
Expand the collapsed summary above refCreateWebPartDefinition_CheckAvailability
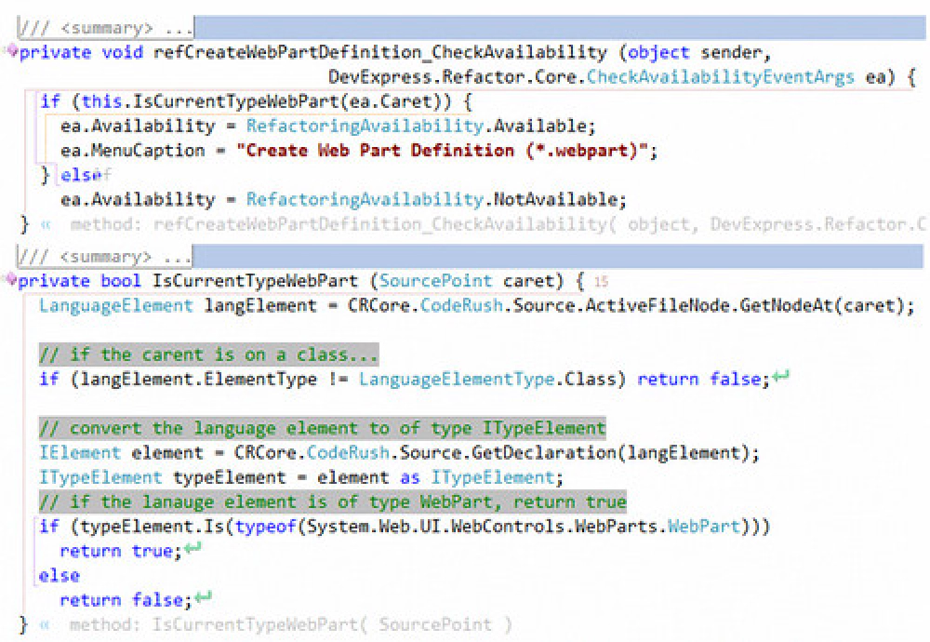[106, 28]
